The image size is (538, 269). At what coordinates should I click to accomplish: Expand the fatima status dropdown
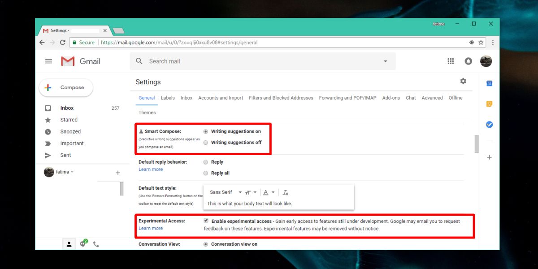point(72,172)
